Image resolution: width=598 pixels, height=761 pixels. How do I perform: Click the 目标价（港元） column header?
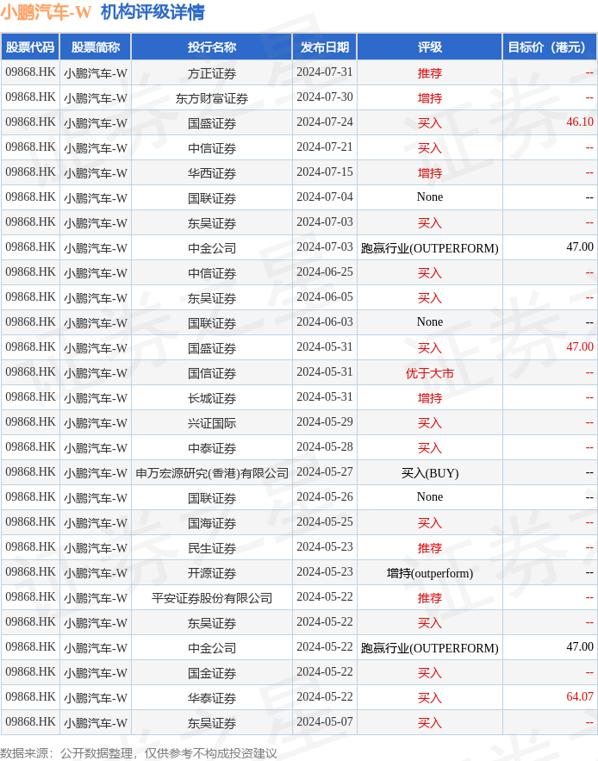pos(550,47)
